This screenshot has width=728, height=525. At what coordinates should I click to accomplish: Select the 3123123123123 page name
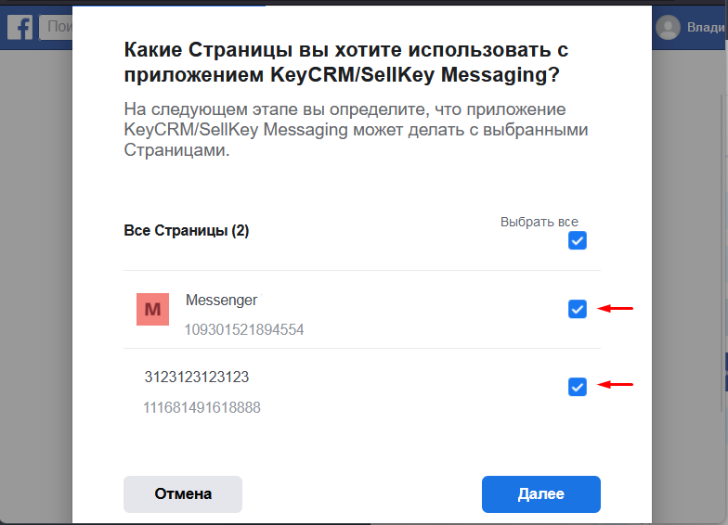[197, 377]
